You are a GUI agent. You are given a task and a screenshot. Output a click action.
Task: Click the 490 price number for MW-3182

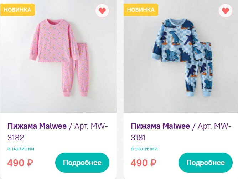[x=16, y=163]
